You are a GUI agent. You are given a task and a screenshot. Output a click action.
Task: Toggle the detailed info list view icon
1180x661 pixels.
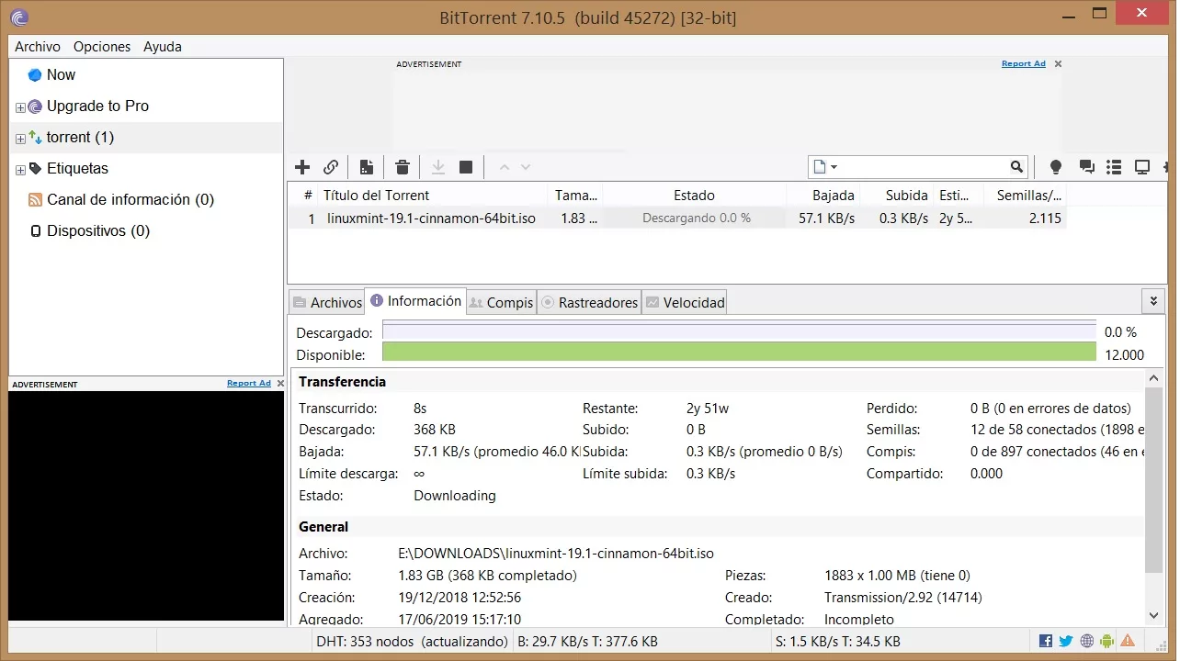[1114, 167]
